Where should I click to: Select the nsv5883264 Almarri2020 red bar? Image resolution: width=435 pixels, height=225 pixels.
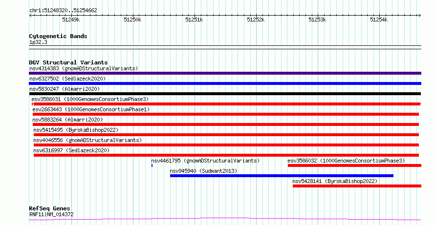click(226, 124)
